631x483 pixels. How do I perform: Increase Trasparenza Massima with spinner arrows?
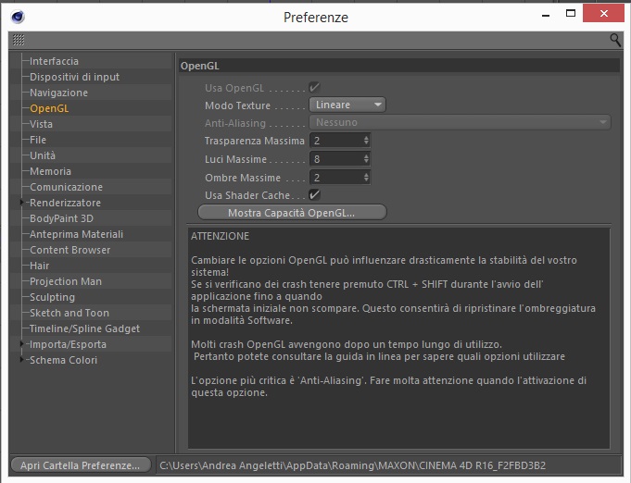[366, 138]
